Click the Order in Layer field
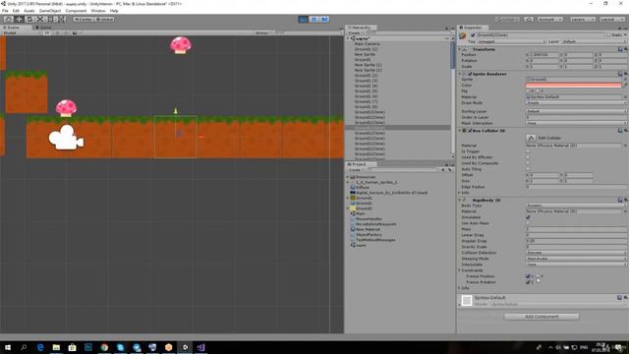 point(577,117)
